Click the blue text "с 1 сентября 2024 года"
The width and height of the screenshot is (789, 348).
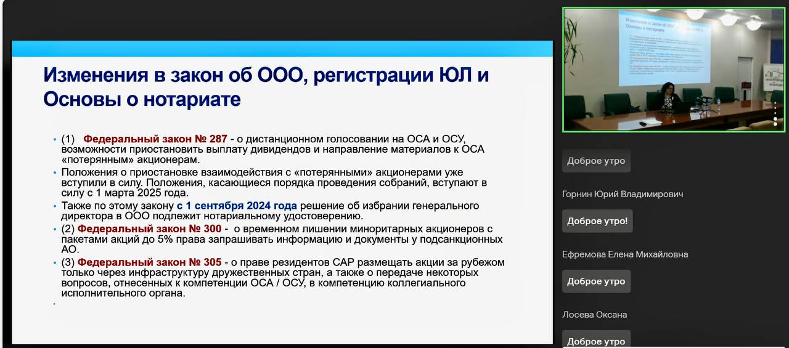(237, 206)
